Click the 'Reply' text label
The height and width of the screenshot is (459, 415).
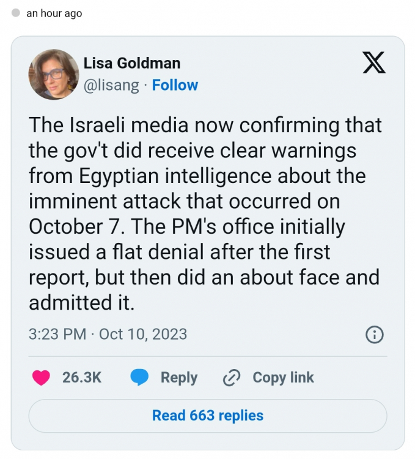click(x=178, y=378)
